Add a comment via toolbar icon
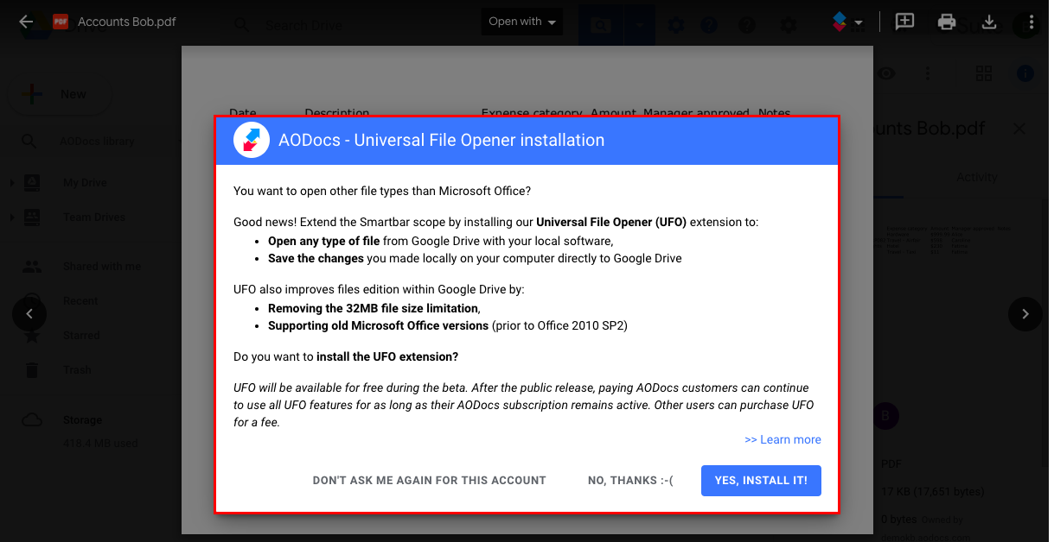 point(904,22)
